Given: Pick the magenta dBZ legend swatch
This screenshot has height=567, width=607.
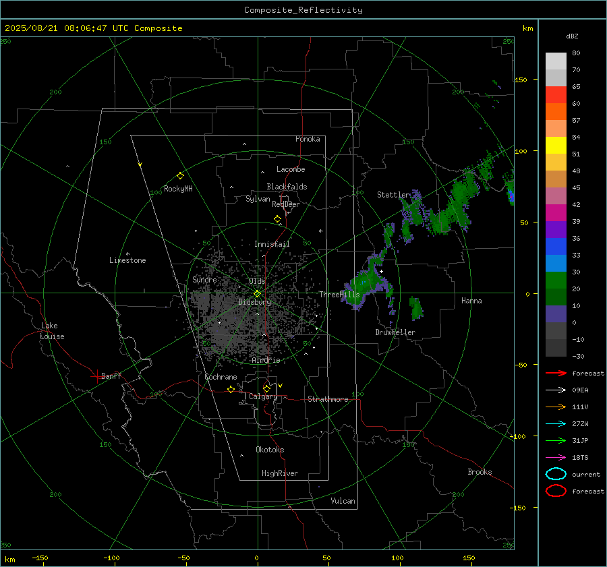Looking at the screenshot, I should (556, 213).
